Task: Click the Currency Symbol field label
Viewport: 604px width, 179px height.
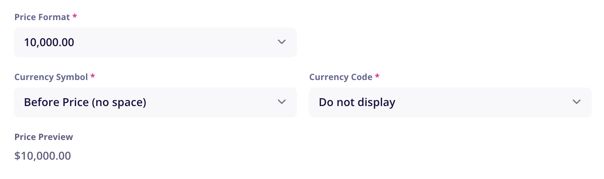Action: pos(51,77)
